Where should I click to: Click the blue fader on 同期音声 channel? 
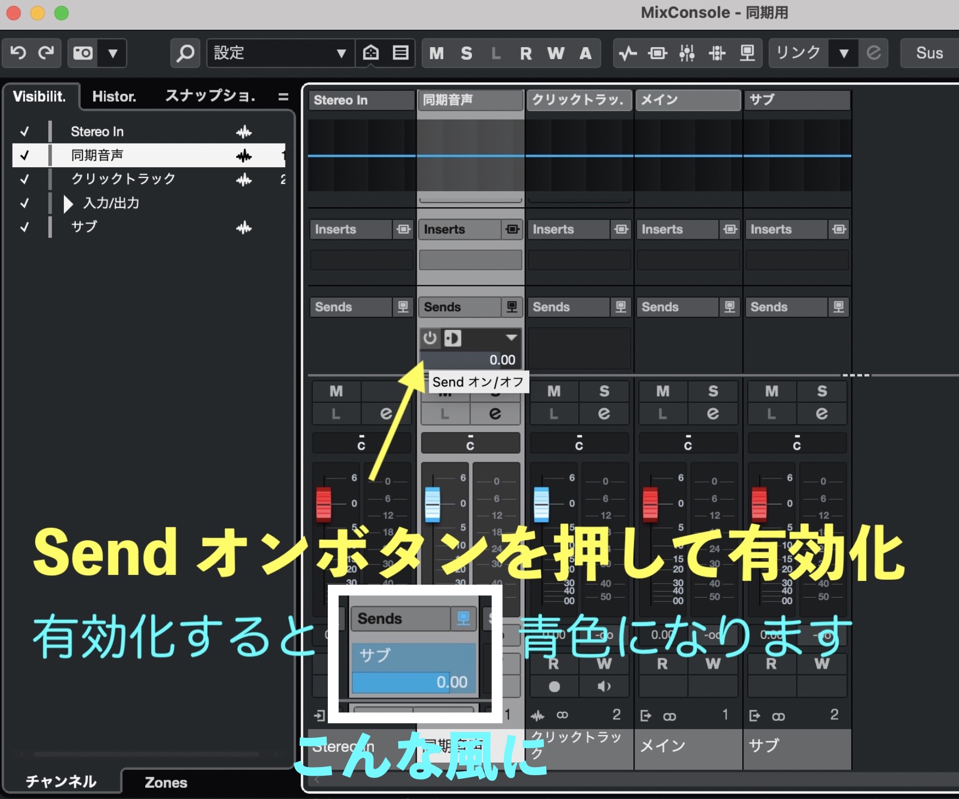click(x=432, y=504)
